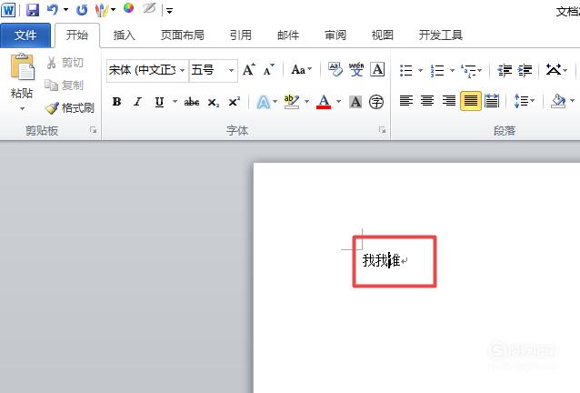Click in document text 我我谁
Image resolution: width=580 pixels, height=393 pixels.
pyautogui.click(x=381, y=260)
